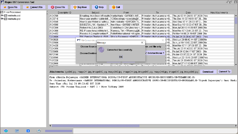Viewport: 238px width, 134px height.
Task: Click the Magus app logo in title bar
Action: [2, 2]
